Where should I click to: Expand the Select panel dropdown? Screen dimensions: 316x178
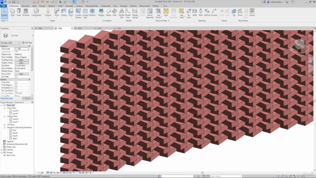[x=4, y=21]
